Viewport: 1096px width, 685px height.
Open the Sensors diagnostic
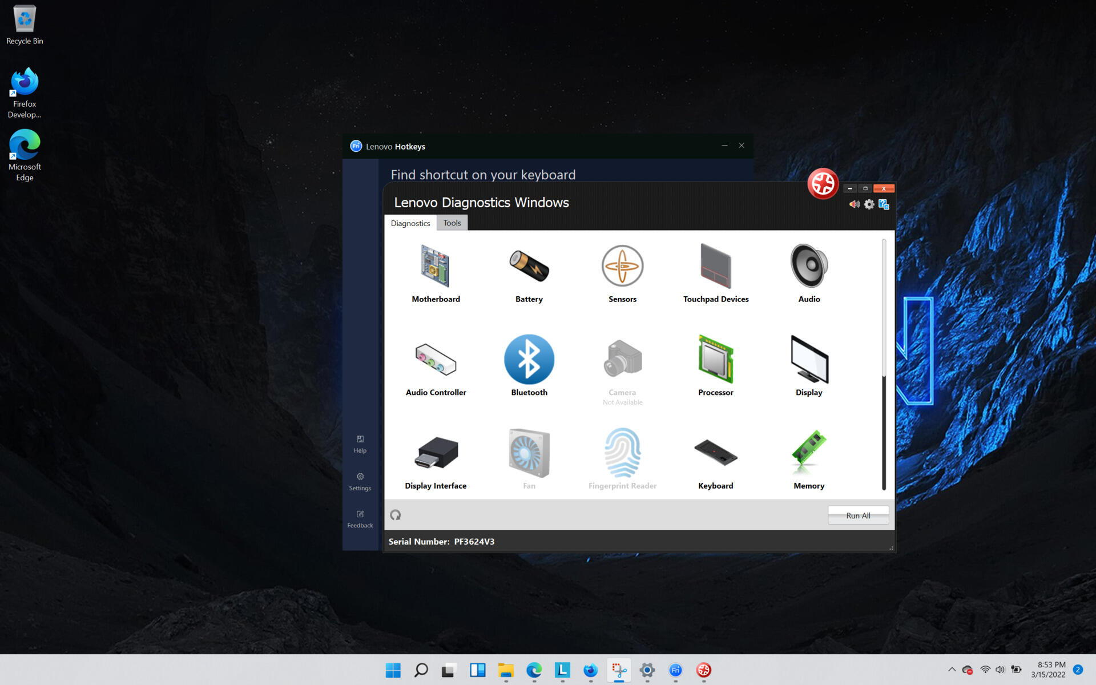pos(622,266)
